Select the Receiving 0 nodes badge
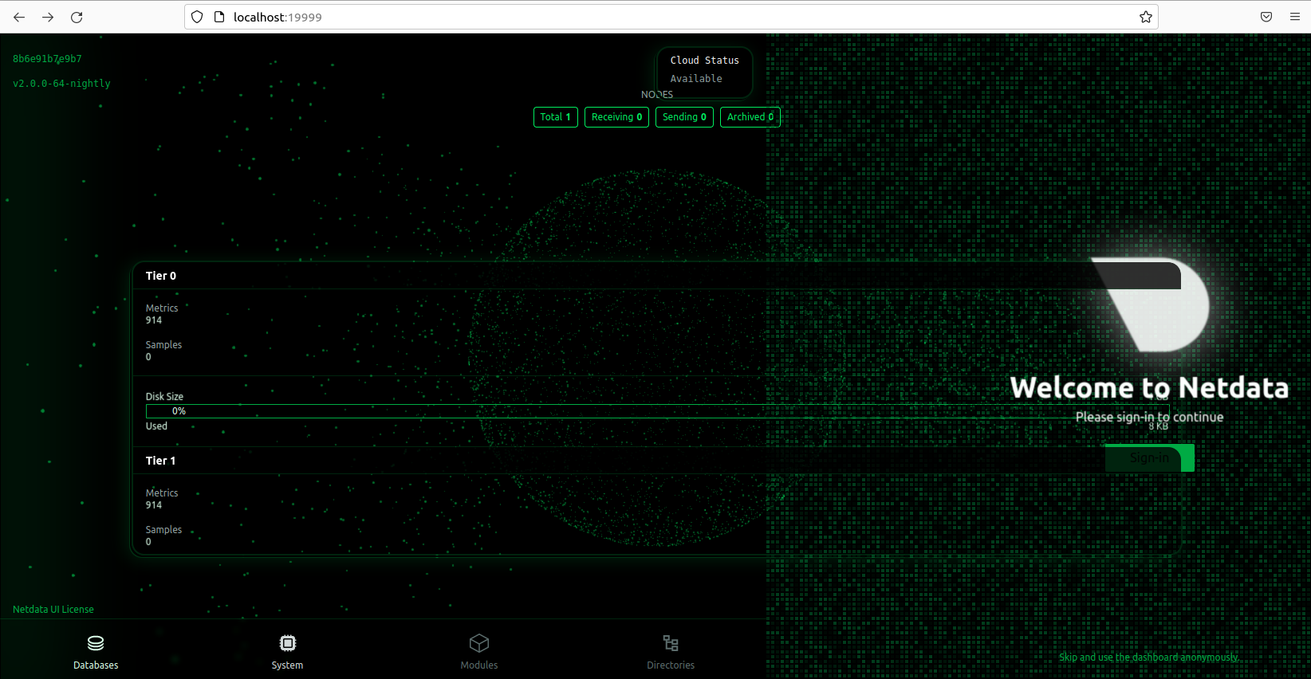The width and height of the screenshot is (1311, 679). point(616,117)
